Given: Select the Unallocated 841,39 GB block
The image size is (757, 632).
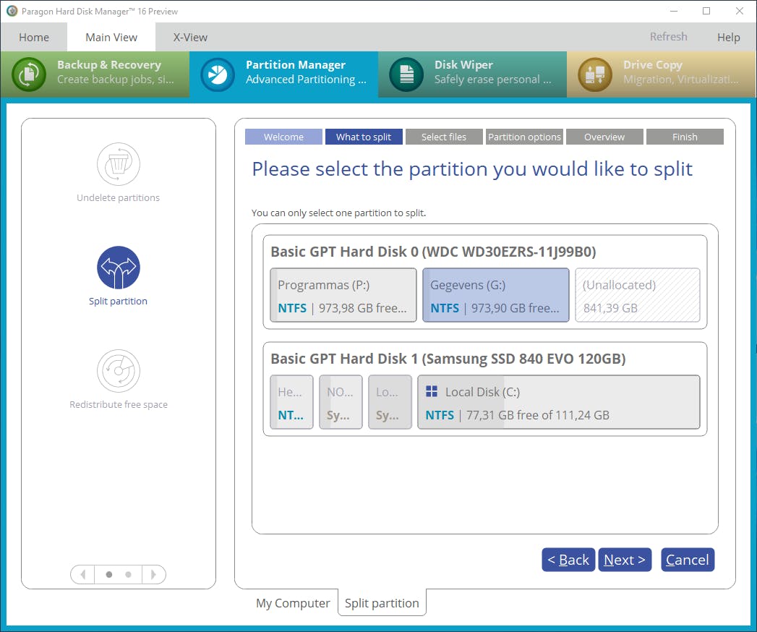Looking at the screenshot, I should [x=637, y=295].
